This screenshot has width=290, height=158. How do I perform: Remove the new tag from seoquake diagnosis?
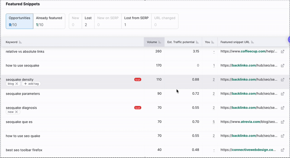point(16,112)
